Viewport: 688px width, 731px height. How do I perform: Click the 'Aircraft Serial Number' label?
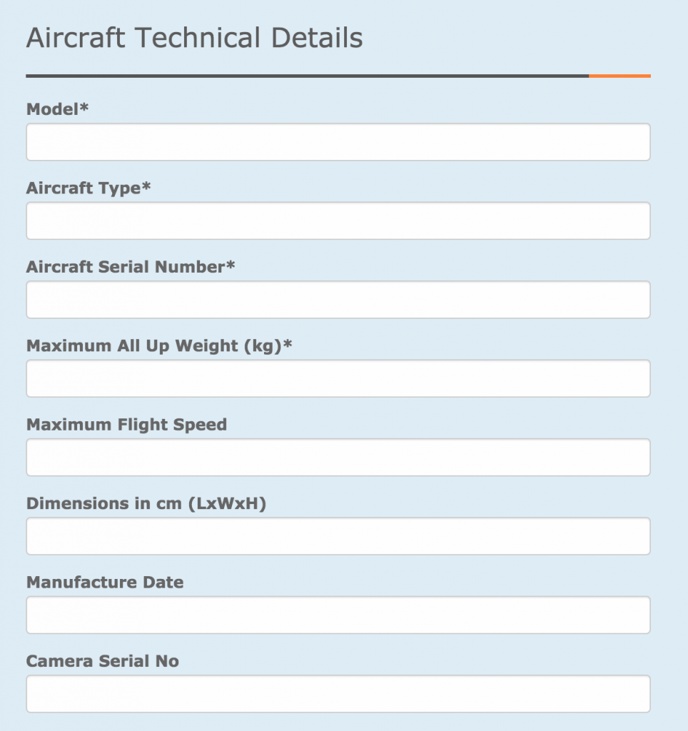[x=126, y=267]
